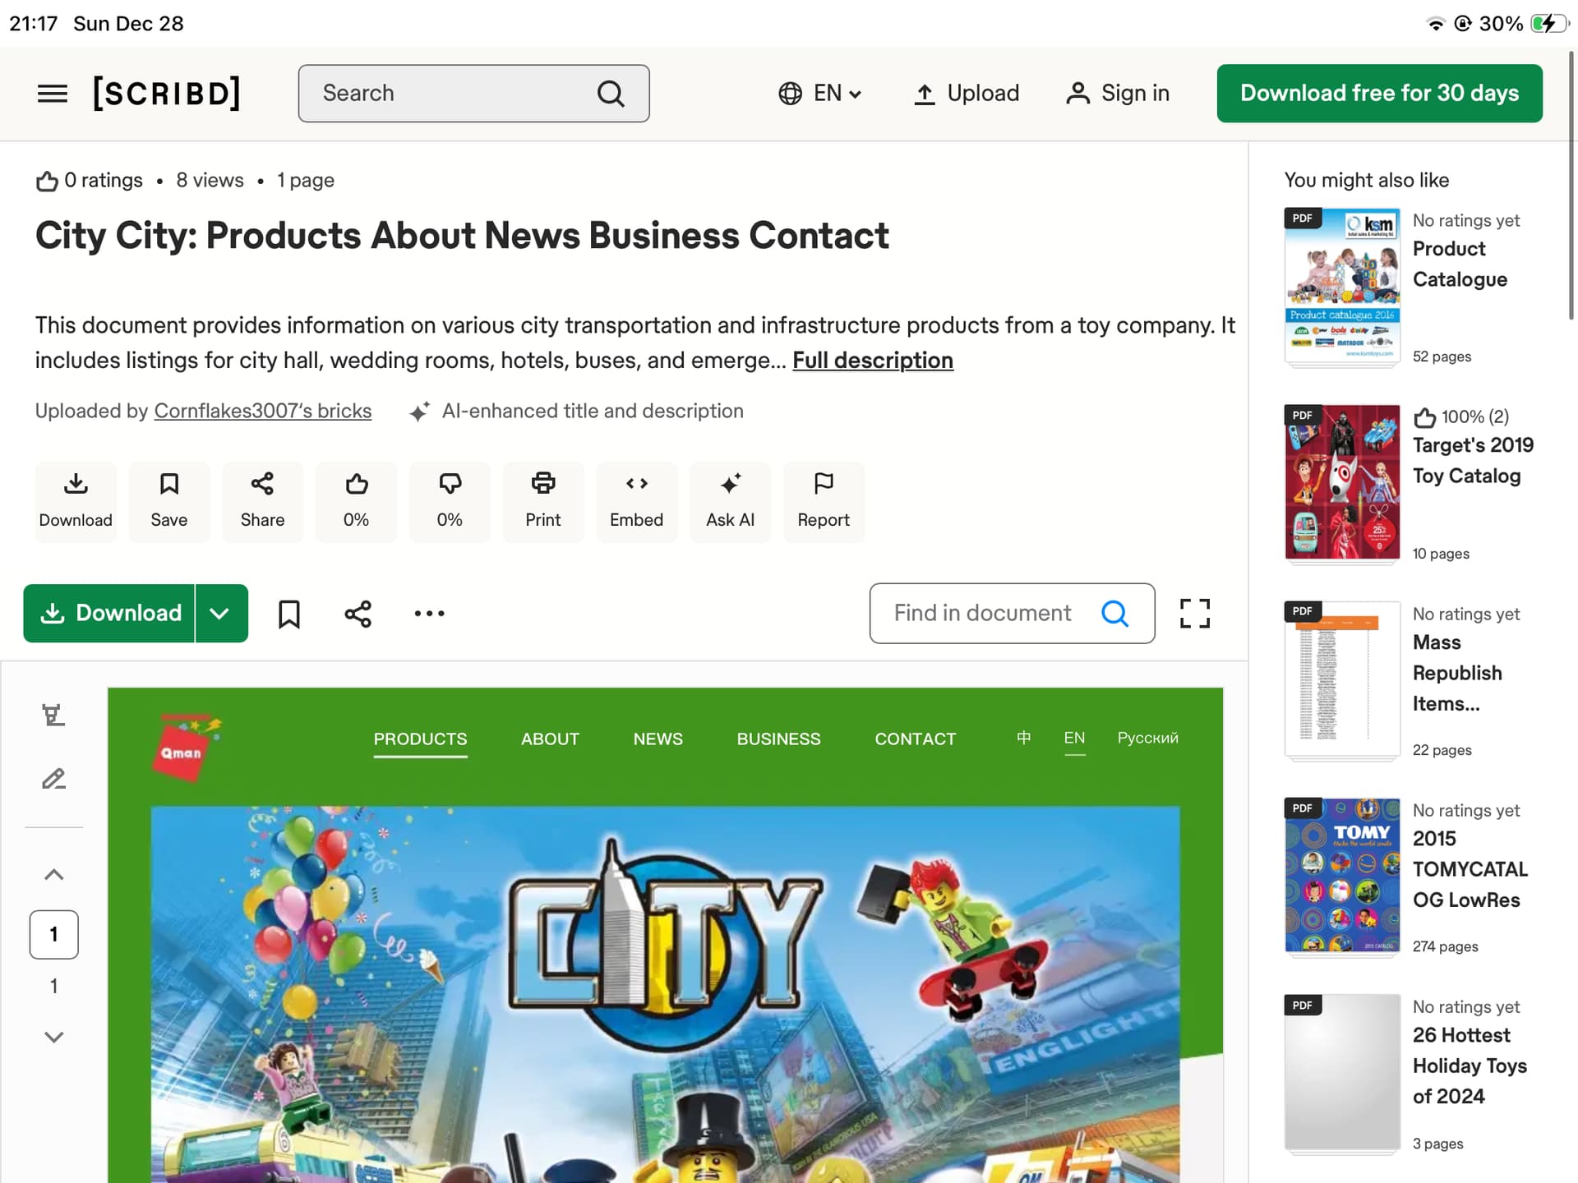Click the annotate pencil icon in sidebar
Screen dimensions: 1578x1183
coord(54,779)
